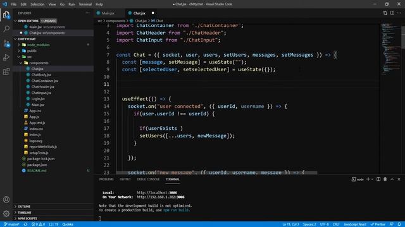The height and width of the screenshot is (227, 405).
Task: Click Prettier status bar item
Action: click(x=378, y=224)
